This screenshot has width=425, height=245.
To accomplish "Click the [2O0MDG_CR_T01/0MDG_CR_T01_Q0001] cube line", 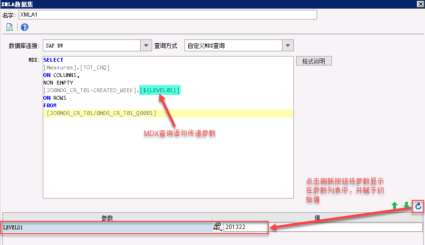I will [x=102, y=113].
